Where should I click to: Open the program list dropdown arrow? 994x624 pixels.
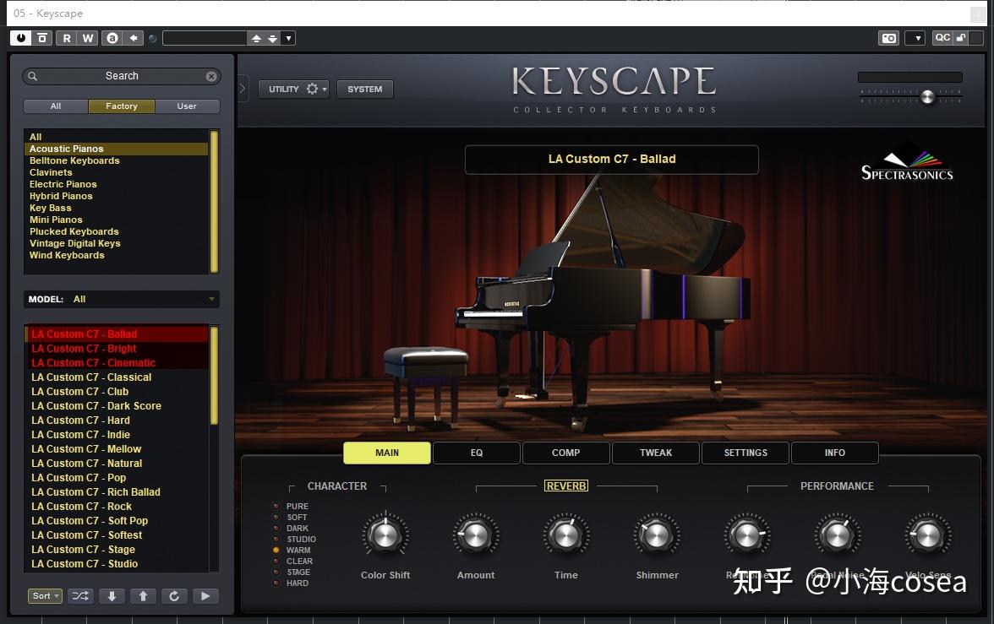[x=288, y=39]
